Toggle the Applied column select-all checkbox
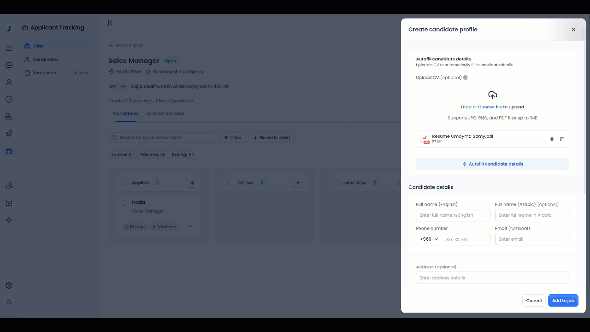The width and height of the screenshot is (590, 332). click(124, 183)
